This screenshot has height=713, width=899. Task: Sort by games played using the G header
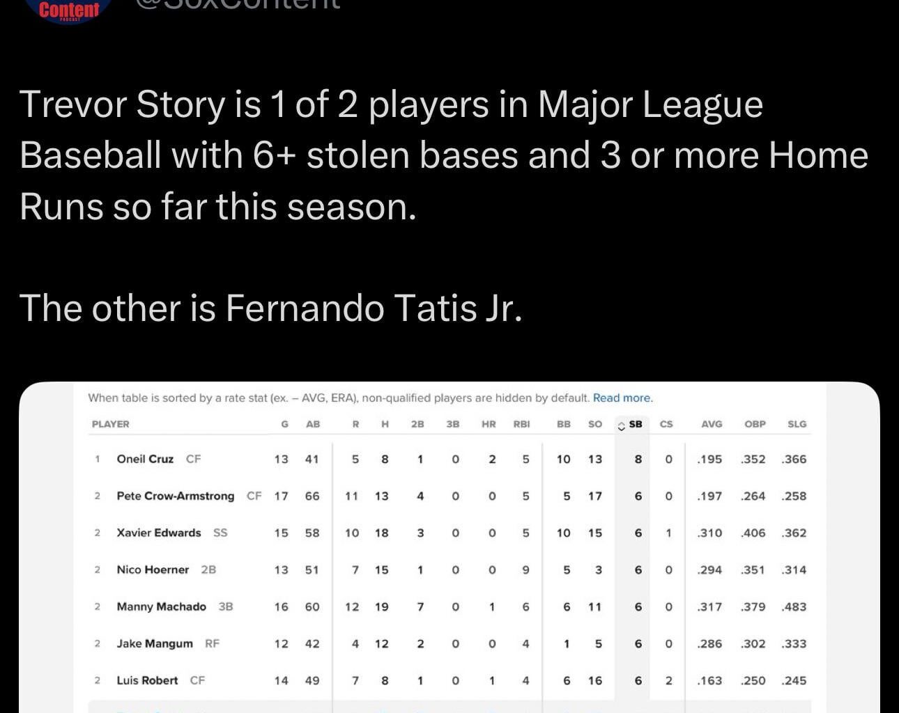coord(284,424)
